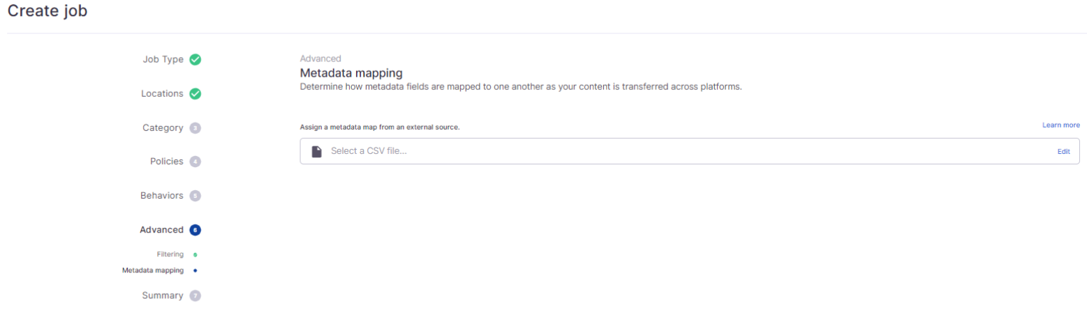
Task: Click the step 5 circle next to Behaviors
Action: point(195,196)
